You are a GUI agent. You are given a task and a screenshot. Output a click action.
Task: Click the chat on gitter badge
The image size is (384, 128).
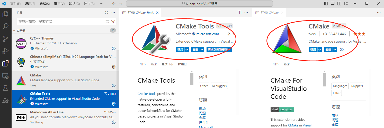click(282, 109)
